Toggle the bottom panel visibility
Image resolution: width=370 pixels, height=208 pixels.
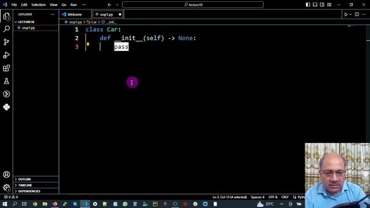pos(315,5)
